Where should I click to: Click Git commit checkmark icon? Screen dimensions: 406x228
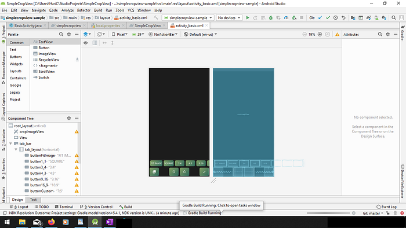pyautogui.click(x=328, y=18)
